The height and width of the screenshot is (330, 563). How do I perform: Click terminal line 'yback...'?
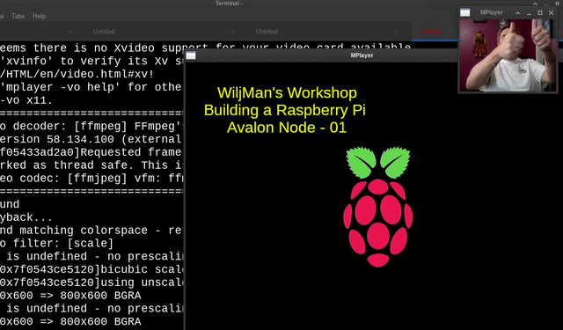pyautogui.click(x=26, y=217)
